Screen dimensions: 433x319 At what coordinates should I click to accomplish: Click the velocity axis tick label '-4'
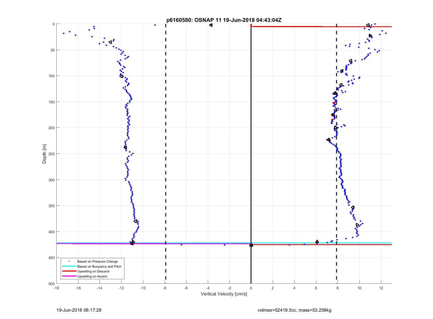tap(207, 288)
